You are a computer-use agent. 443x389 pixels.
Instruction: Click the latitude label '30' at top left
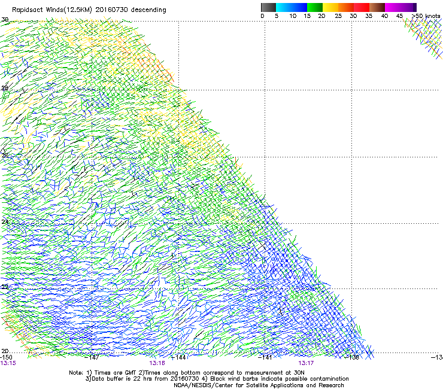pos(5,20)
